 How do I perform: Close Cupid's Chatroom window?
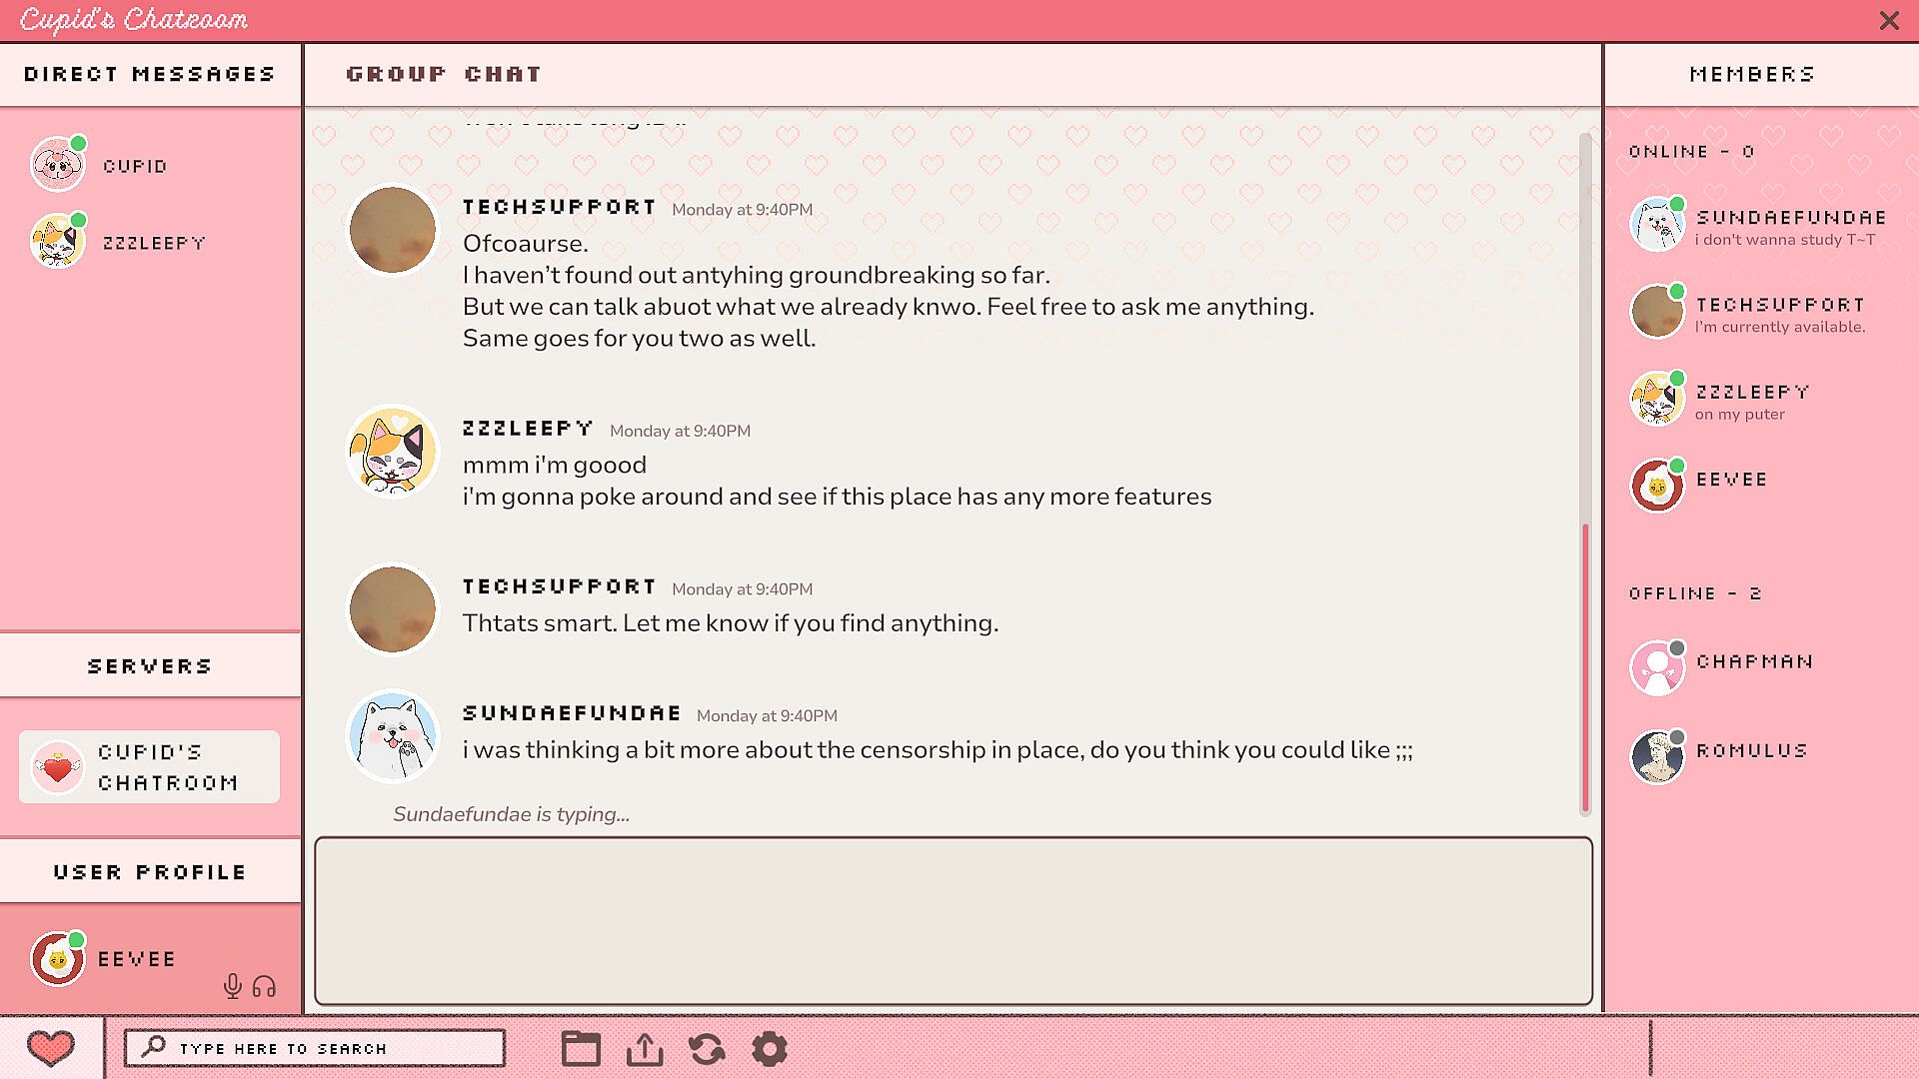tap(1888, 20)
